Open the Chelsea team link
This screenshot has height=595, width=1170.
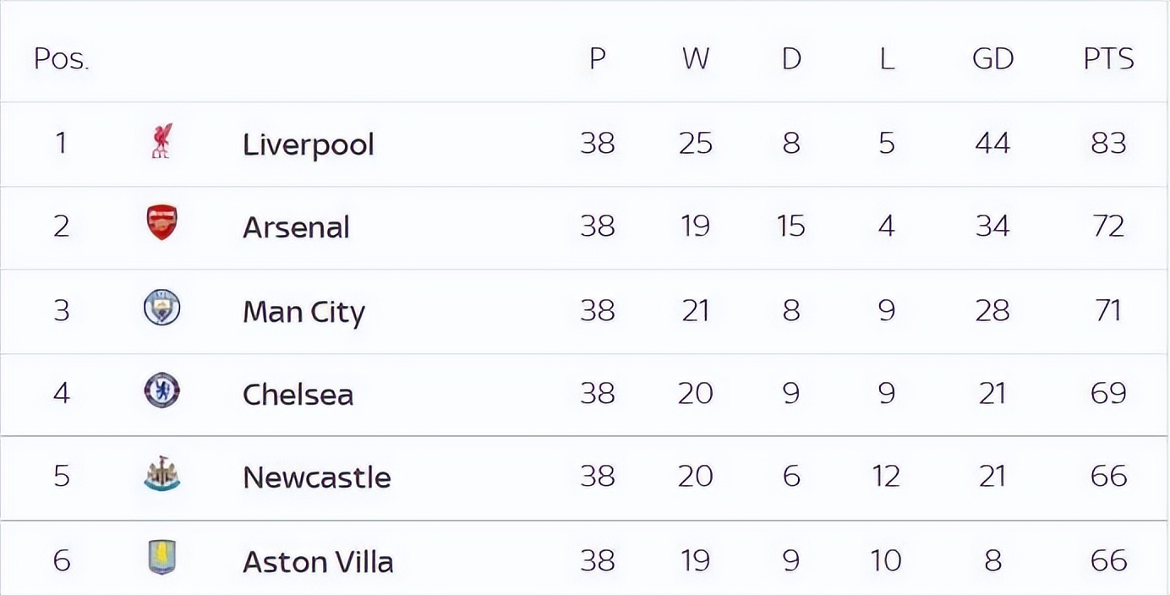(x=298, y=395)
